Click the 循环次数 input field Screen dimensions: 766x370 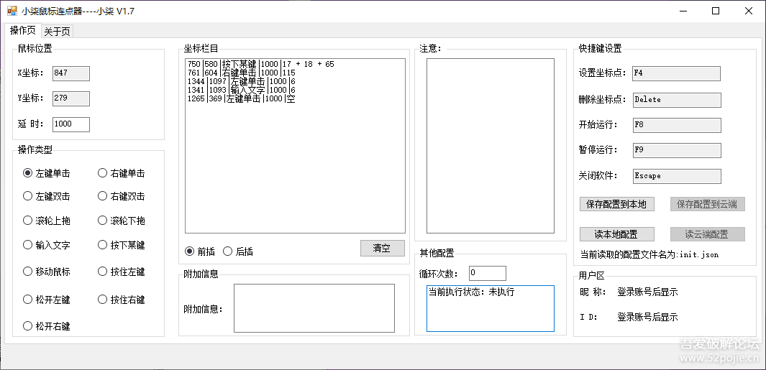tap(488, 273)
